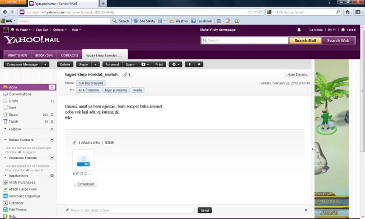365x219 pixels.
Task: Click the page vertical scrollbar
Action: [x=362, y=91]
